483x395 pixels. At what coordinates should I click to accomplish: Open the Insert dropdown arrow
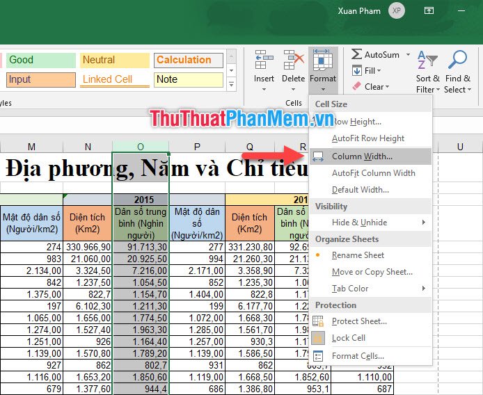264,90
